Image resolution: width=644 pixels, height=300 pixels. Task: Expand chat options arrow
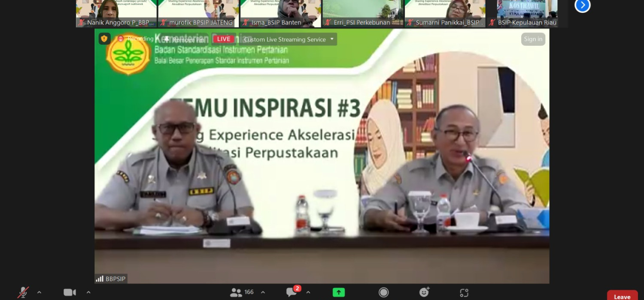(308, 292)
